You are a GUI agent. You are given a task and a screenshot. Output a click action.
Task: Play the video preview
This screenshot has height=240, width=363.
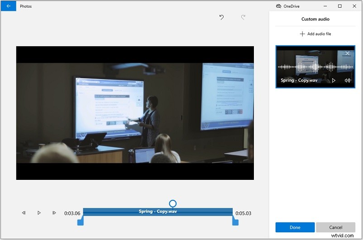[x=39, y=213]
